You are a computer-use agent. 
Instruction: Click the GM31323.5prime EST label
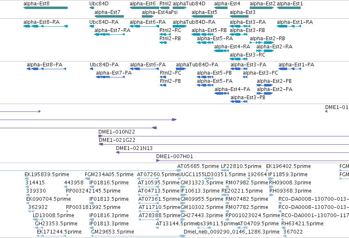(202, 183)
